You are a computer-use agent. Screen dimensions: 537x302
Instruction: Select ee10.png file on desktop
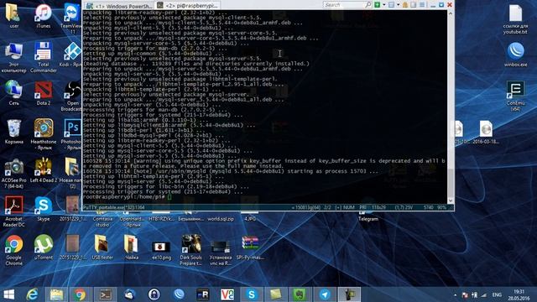(x=161, y=250)
